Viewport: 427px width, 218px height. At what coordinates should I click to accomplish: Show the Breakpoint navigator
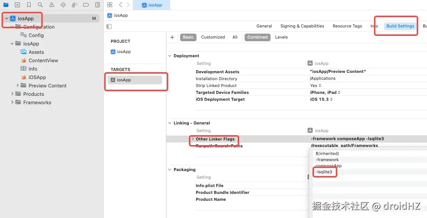click(86, 5)
